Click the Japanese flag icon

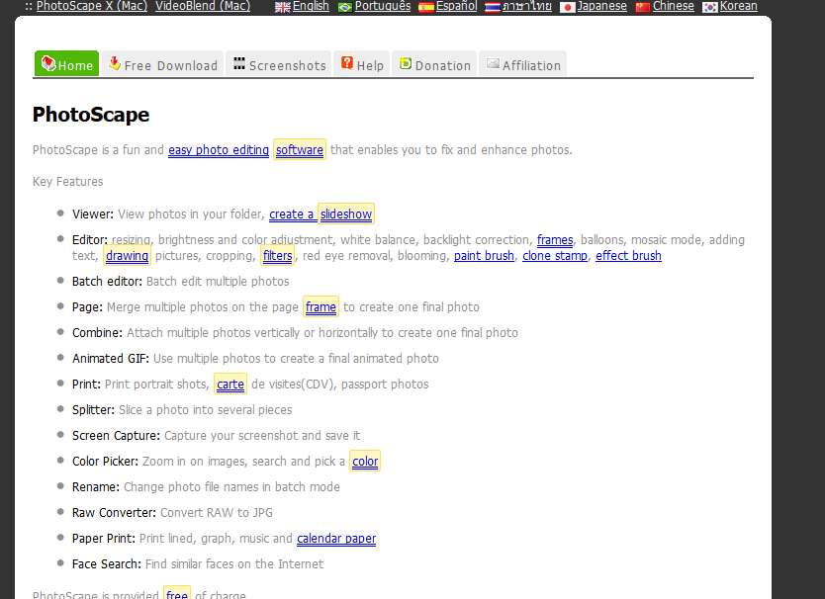coord(567,7)
